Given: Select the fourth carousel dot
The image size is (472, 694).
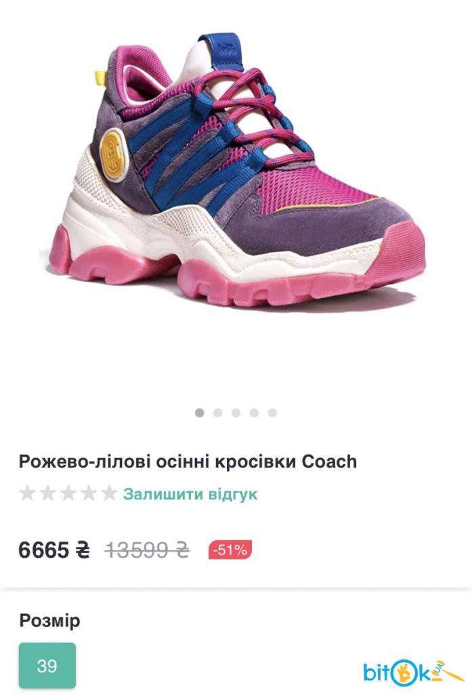Looking at the screenshot, I should [254, 413].
